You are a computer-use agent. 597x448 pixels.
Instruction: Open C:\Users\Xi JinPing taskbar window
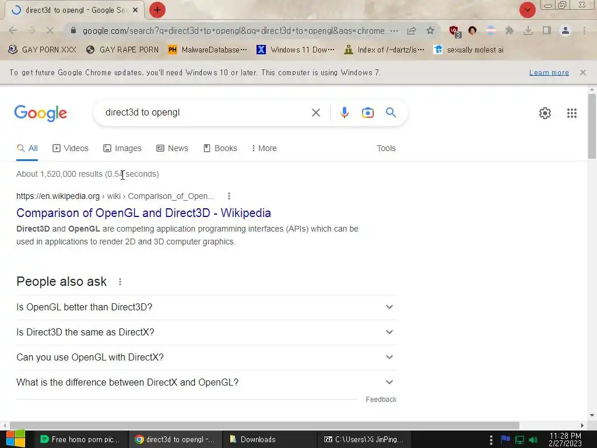pos(363,440)
